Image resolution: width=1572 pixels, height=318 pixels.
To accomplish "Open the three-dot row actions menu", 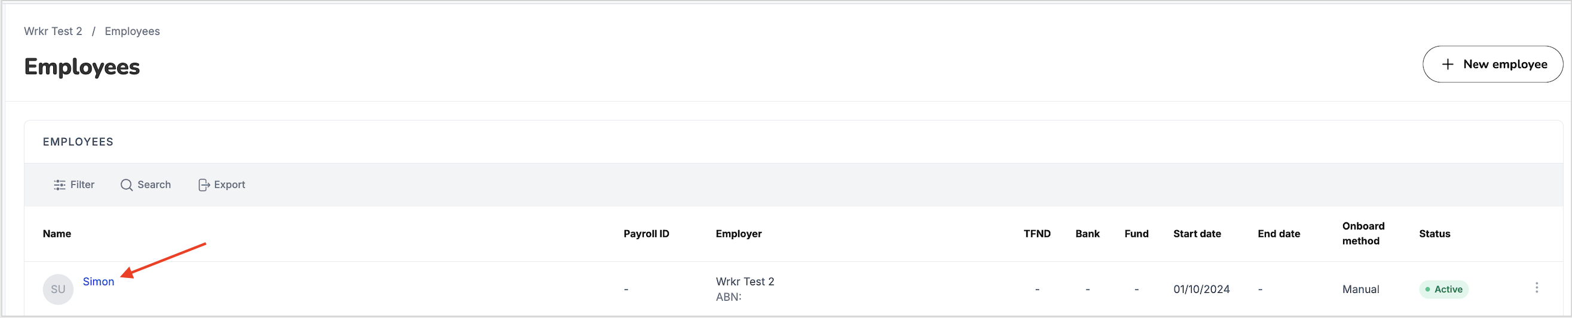I will [1537, 288].
